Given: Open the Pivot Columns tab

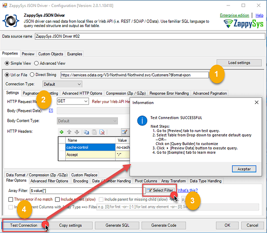Looking at the screenshot, I should coord(146,181).
